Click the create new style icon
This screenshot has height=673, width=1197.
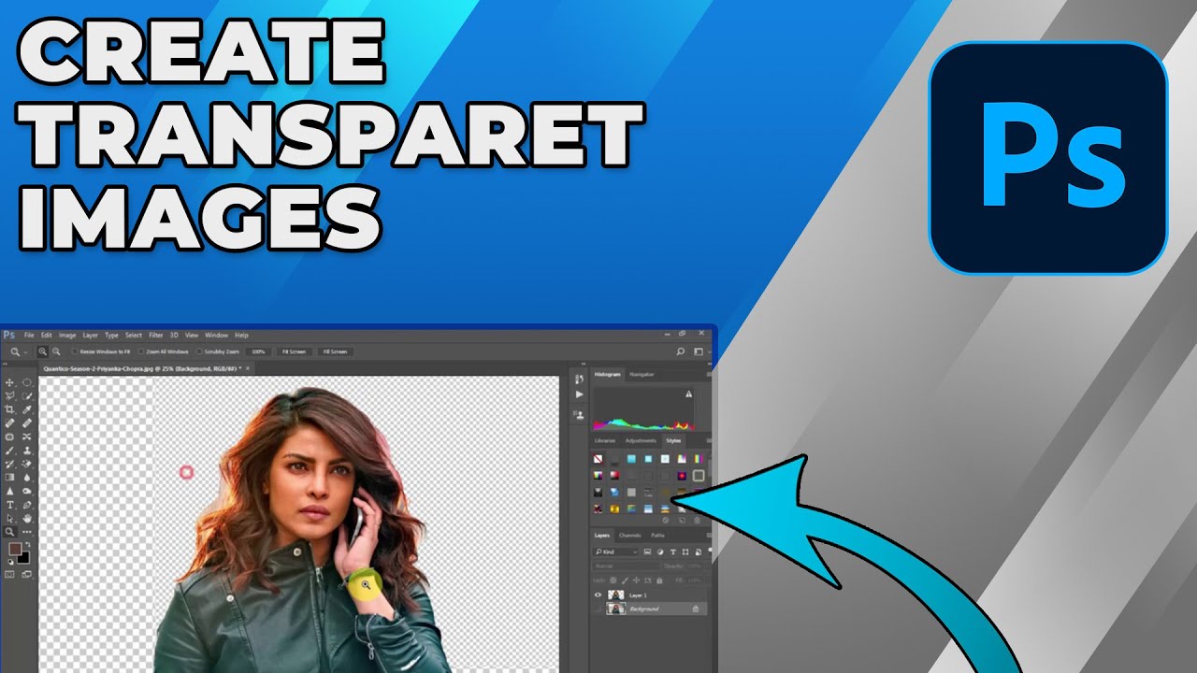682,520
